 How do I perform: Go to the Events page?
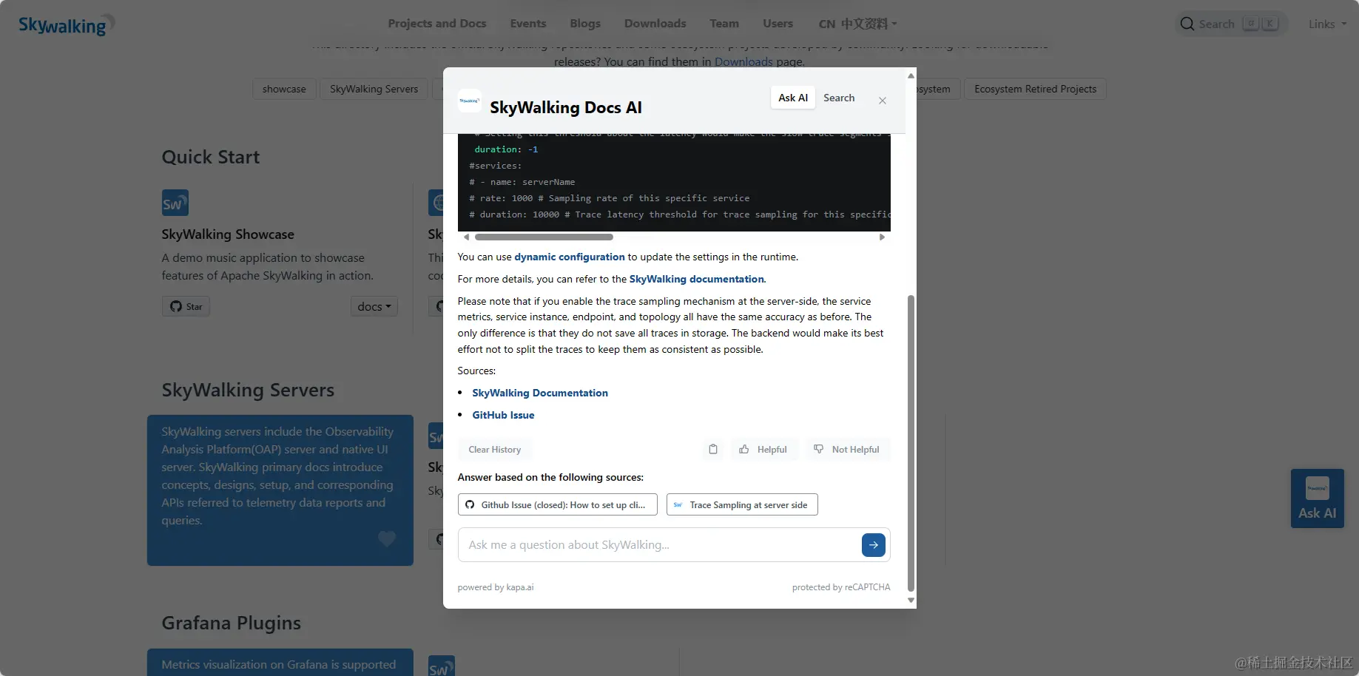pos(528,24)
